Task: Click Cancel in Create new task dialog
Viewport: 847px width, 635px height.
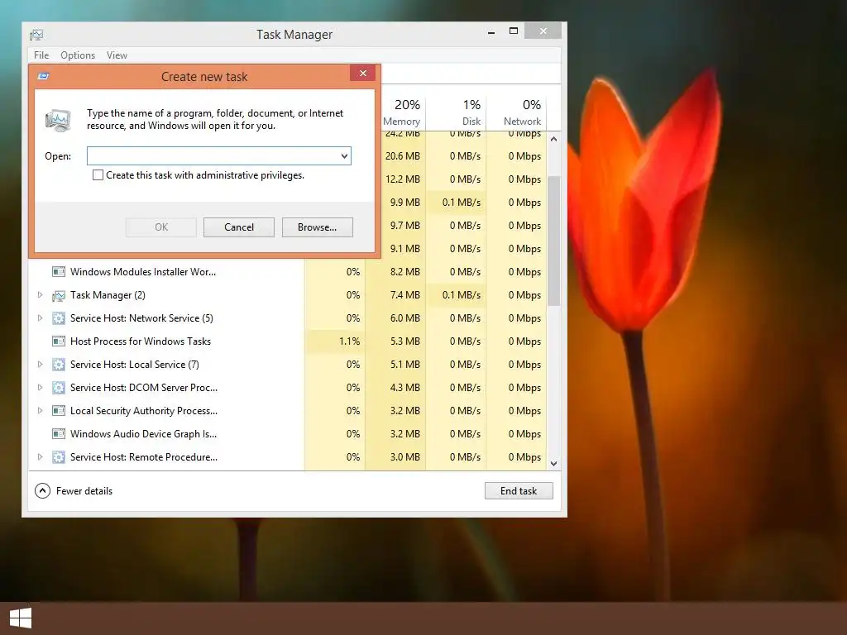Action: coord(239,227)
